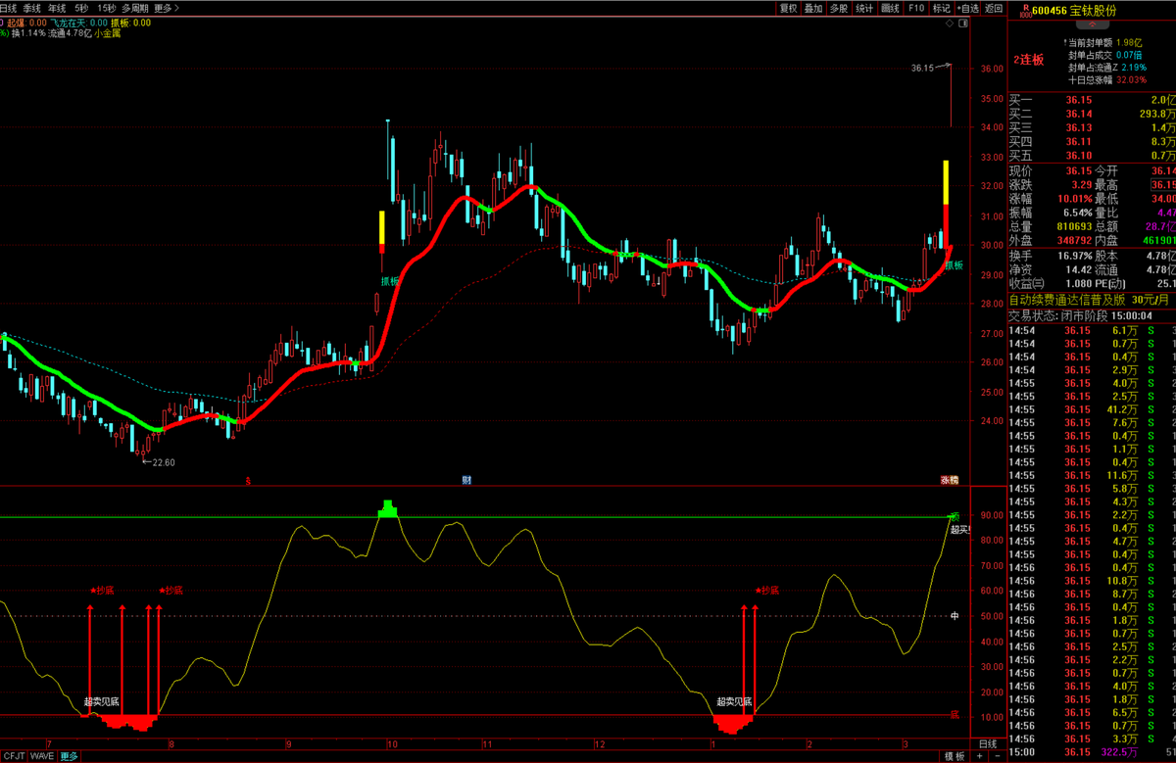1176x763 pixels.
Task: Click the leftmost red 抄底 signal marker
Action: pyautogui.click(x=103, y=590)
